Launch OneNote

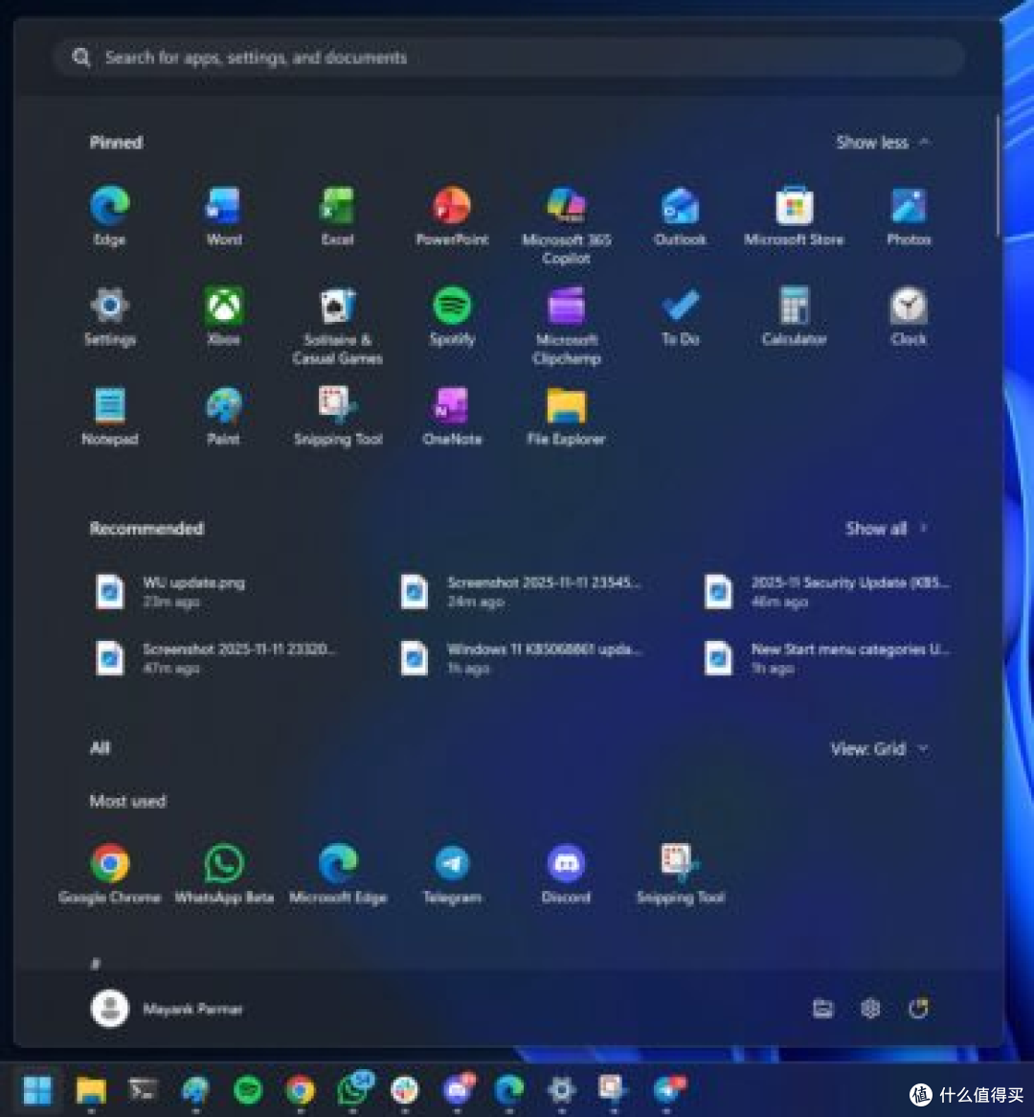452,416
